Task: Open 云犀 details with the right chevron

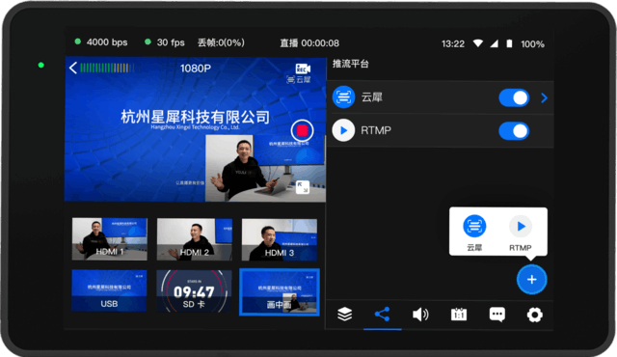Action: pos(544,97)
